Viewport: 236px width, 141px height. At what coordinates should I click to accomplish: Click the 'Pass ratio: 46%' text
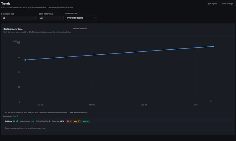[58, 121]
